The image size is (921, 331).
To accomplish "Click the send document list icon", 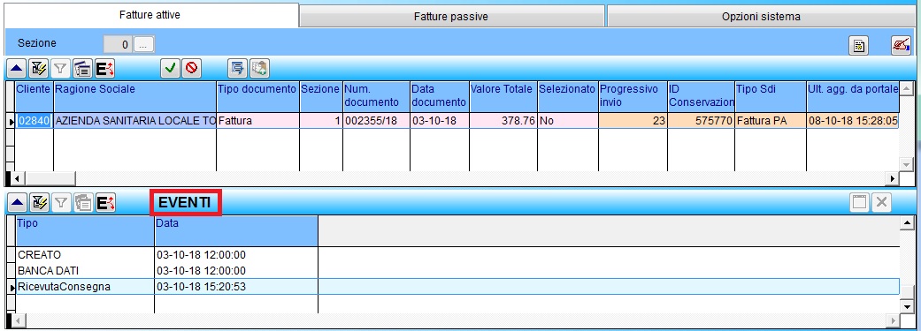I will [x=237, y=69].
